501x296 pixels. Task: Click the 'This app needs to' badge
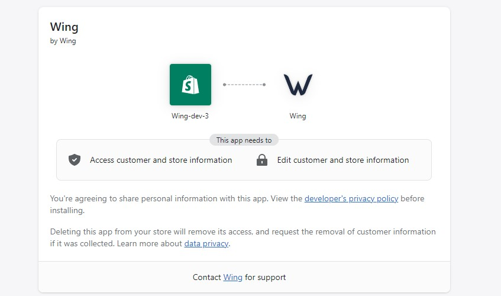coord(244,140)
